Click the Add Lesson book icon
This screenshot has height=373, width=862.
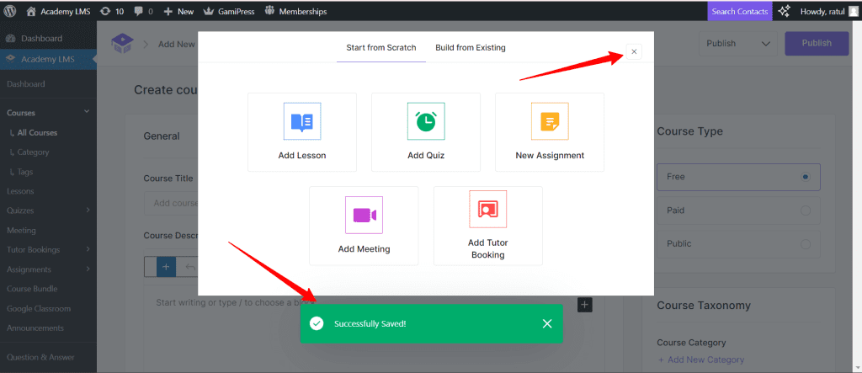coord(301,121)
